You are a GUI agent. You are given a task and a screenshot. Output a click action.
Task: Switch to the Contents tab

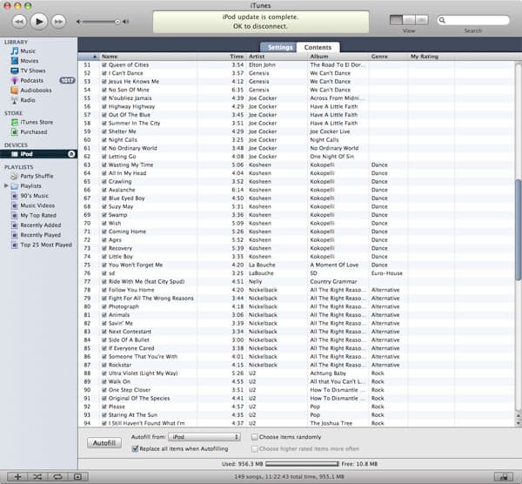point(318,47)
